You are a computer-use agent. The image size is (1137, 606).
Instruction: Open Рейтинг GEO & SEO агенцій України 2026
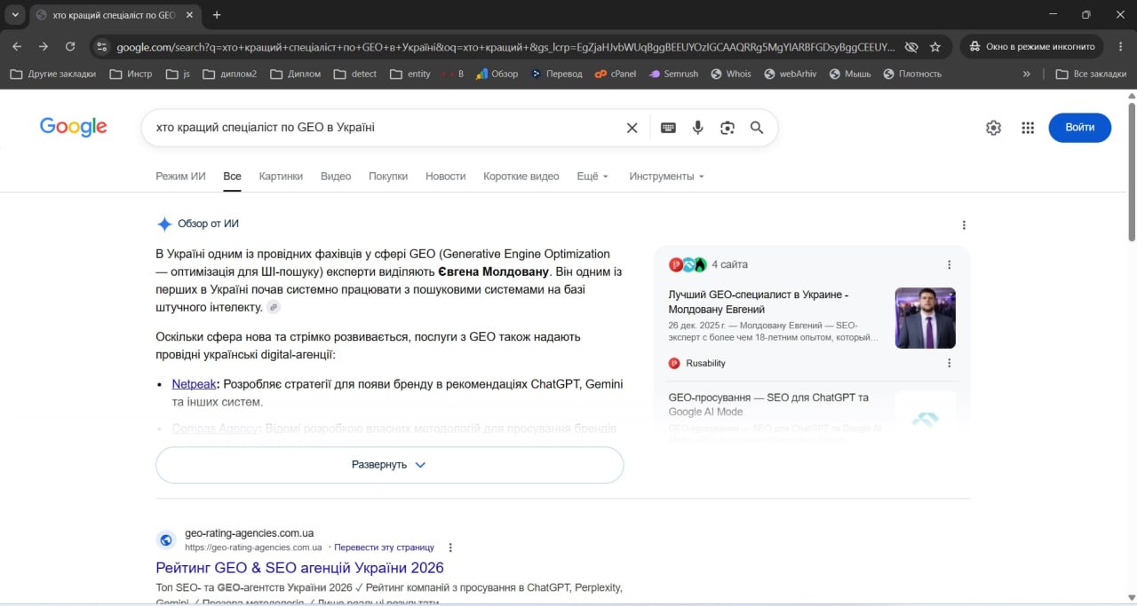point(299,568)
